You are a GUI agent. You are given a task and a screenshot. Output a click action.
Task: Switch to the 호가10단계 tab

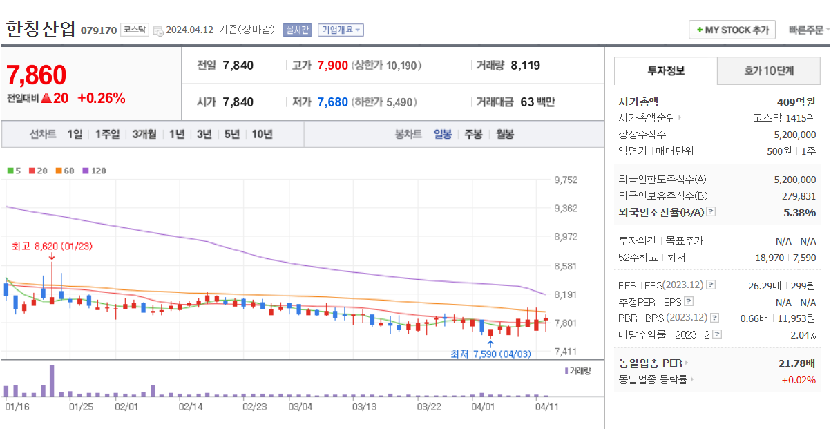[x=769, y=70]
